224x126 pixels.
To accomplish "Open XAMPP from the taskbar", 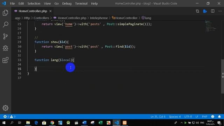I will 125,123.
